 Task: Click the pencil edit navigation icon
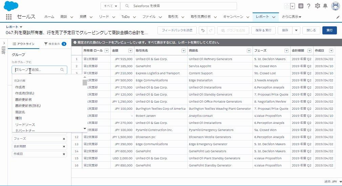click(338, 17)
